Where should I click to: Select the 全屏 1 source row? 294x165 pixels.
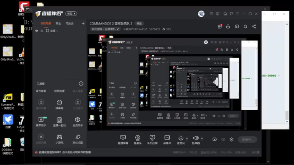(x=59, y=31)
